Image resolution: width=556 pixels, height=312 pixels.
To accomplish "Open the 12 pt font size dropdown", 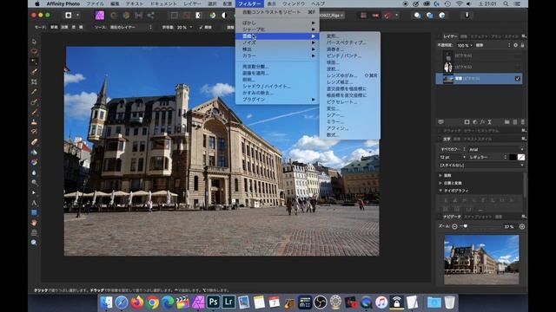I will tap(453, 157).
